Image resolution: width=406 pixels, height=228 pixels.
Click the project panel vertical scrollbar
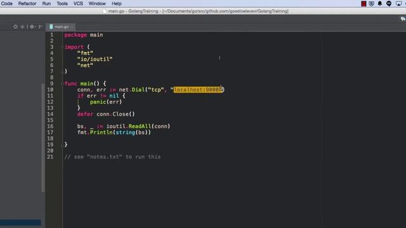pos(43,137)
